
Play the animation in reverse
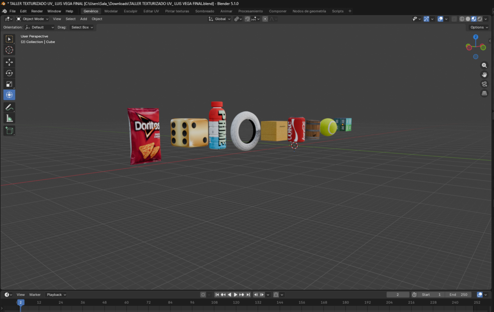tap(229, 295)
